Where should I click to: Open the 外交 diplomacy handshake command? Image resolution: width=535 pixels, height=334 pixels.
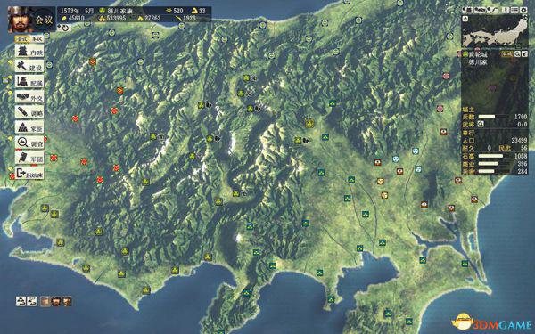(29, 97)
